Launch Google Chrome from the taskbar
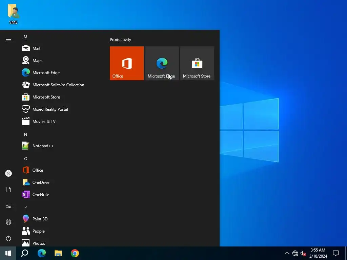The width and height of the screenshot is (347, 260). click(x=75, y=253)
